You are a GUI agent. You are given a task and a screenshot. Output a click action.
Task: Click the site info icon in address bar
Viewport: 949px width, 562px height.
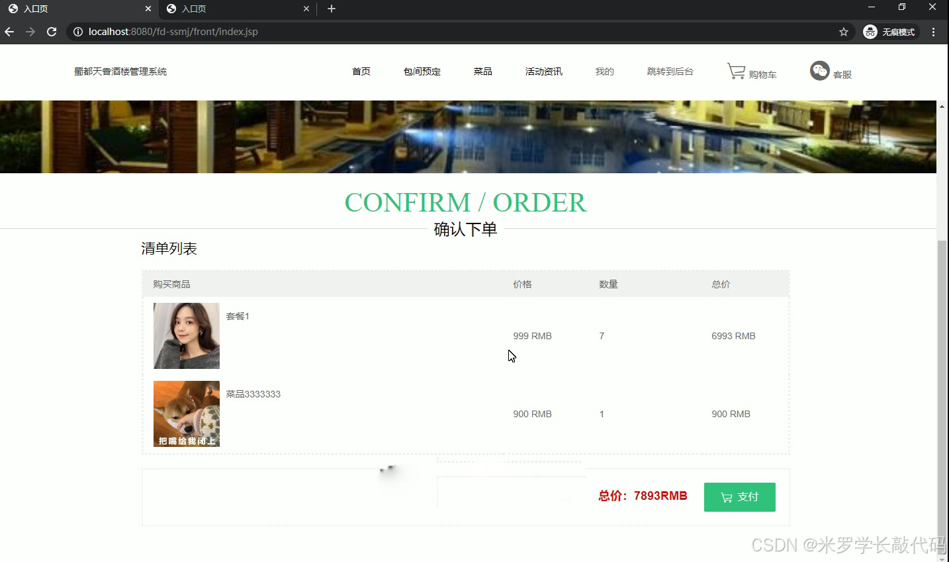click(78, 32)
